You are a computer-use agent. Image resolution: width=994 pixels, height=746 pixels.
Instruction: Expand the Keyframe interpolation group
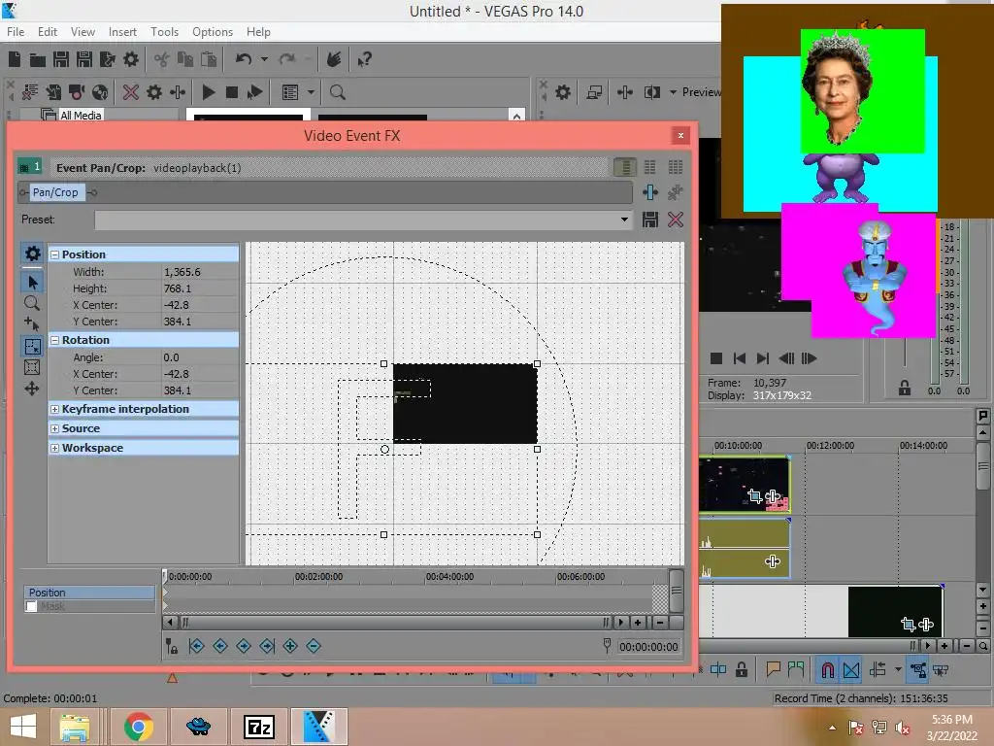tap(55, 409)
